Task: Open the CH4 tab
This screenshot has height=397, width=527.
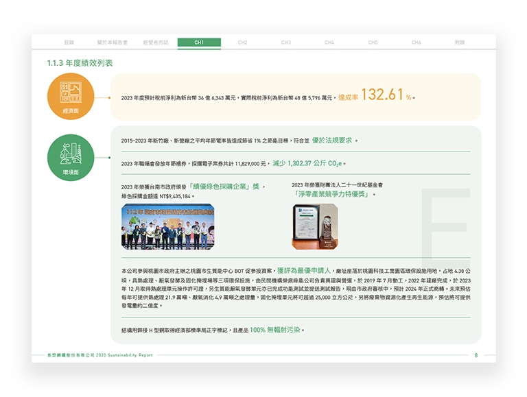Action: (329, 43)
